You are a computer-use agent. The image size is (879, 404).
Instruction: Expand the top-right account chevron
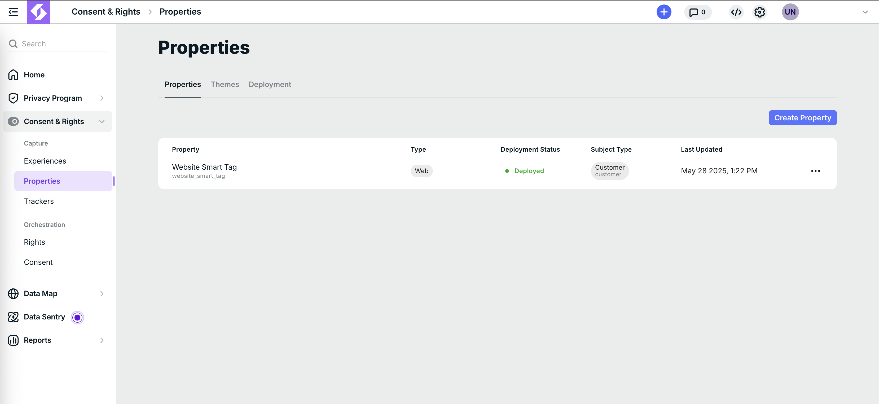pyautogui.click(x=865, y=12)
